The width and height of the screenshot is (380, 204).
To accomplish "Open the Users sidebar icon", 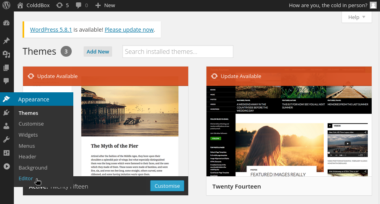I will [x=6, y=126].
